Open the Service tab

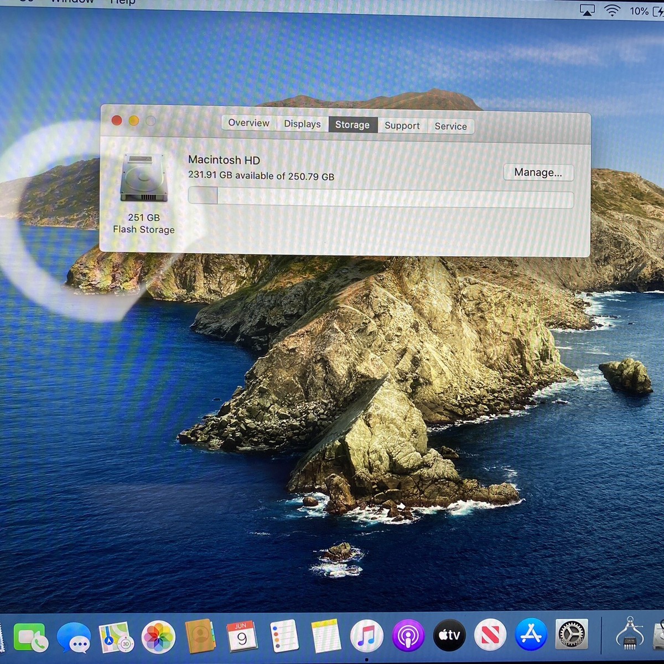click(x=450, y=126)
